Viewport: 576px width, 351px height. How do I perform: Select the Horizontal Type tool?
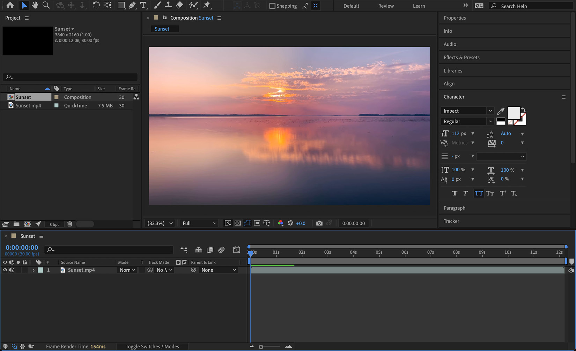143,5
